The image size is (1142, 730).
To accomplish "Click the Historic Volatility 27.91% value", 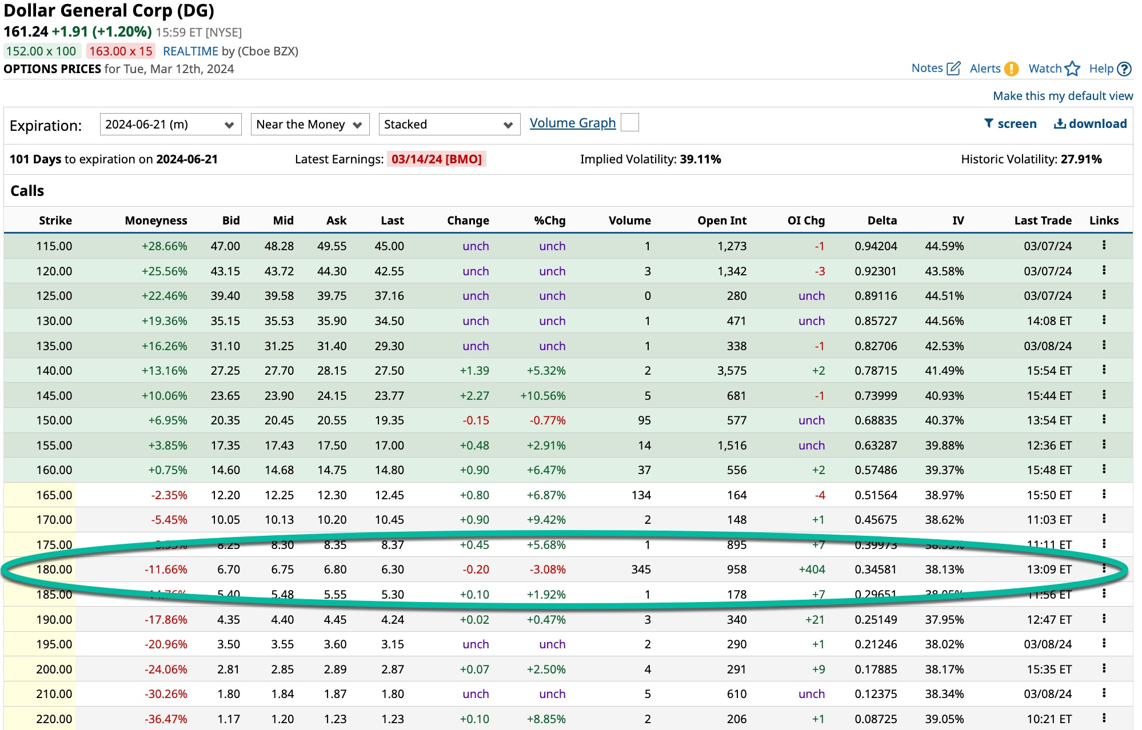I will [x=1081, y=159].
